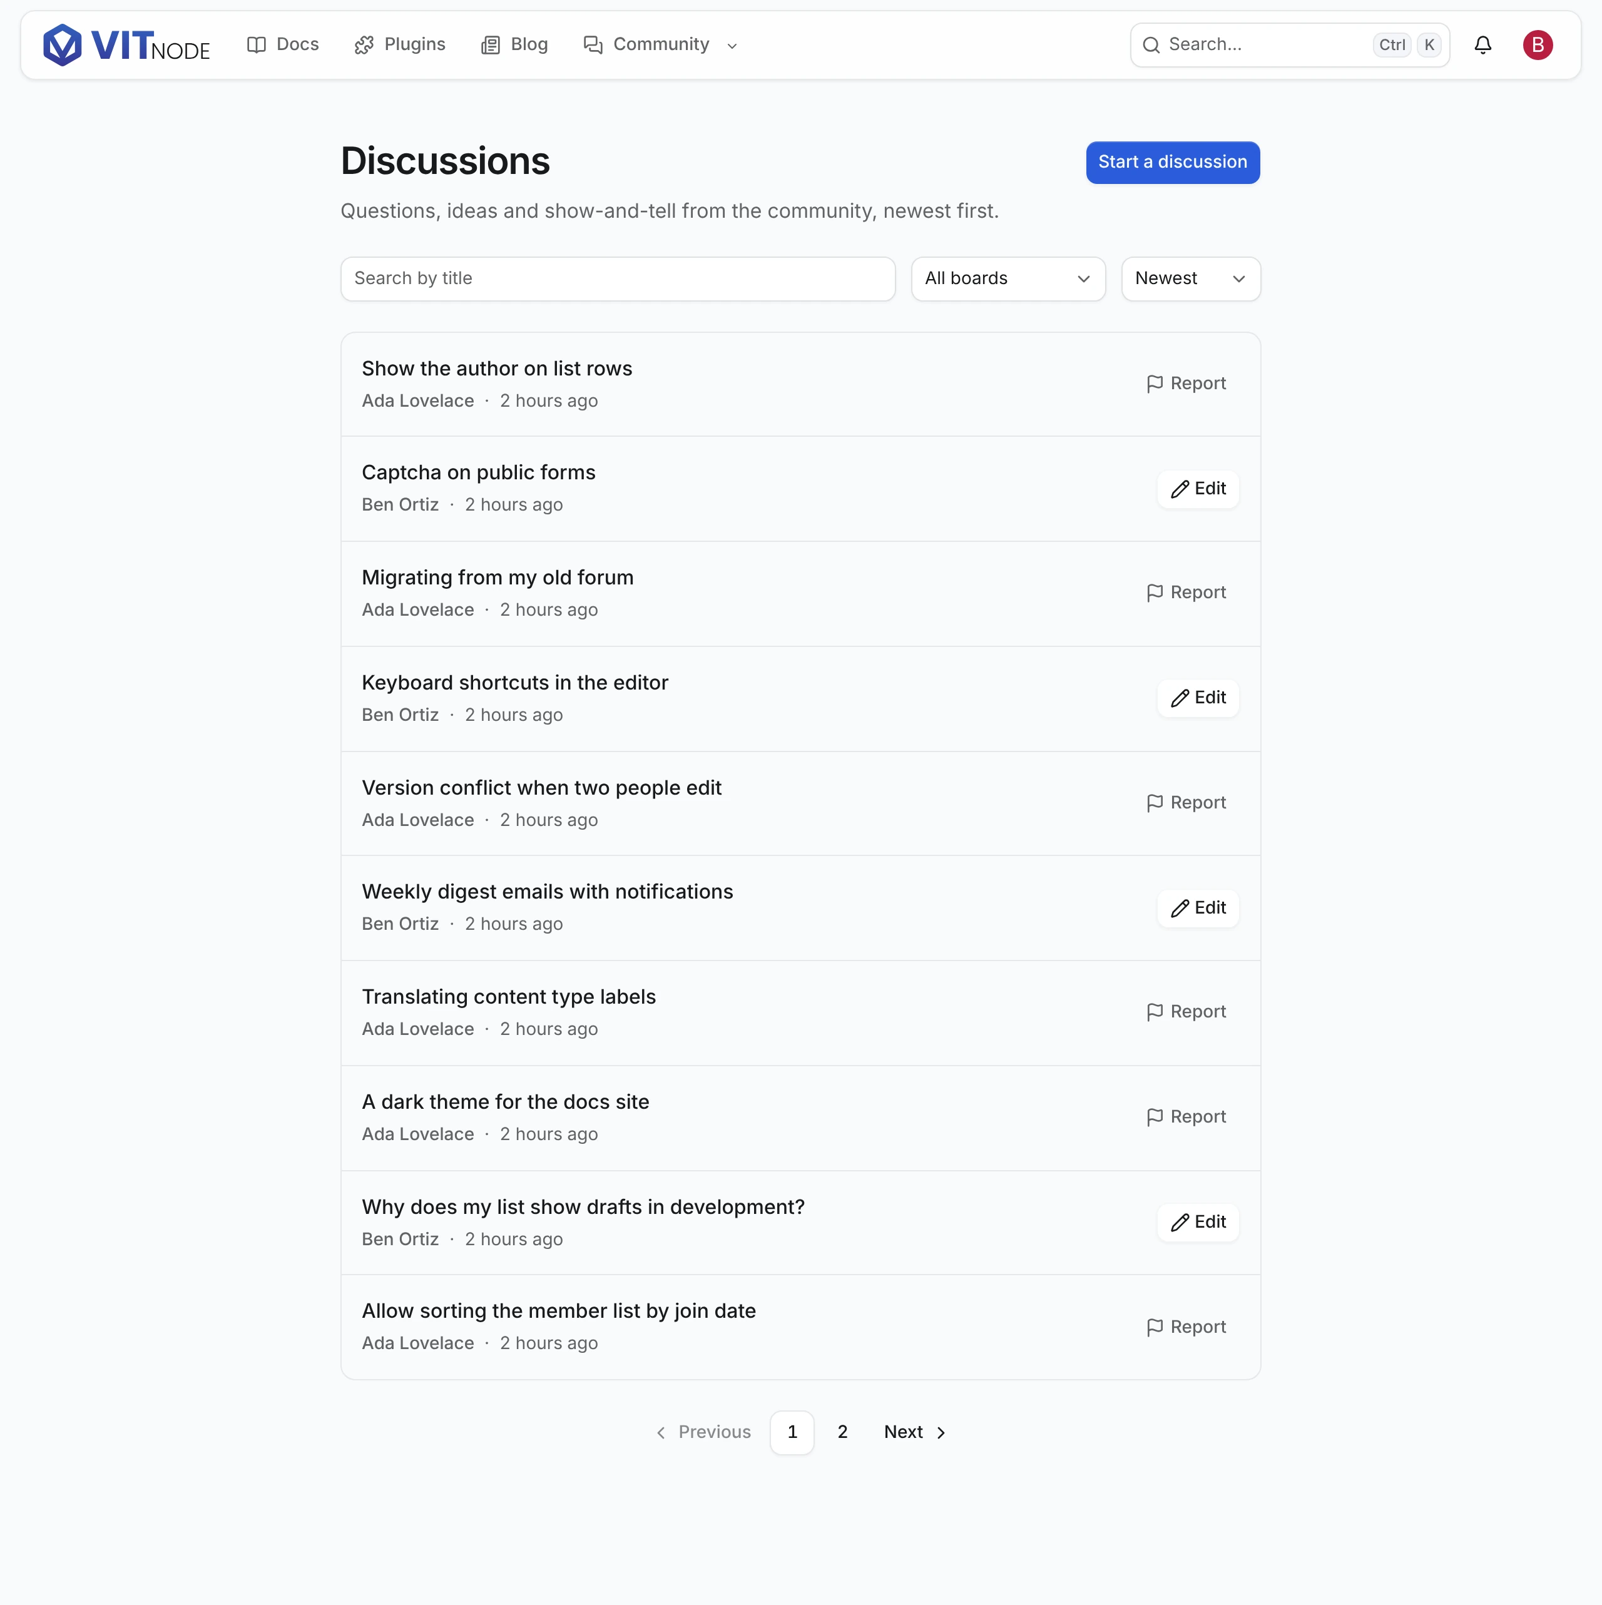Open 'Captcha on public forms' thread
This screenshot has width=1602, height=1605.
coord(479,472)
